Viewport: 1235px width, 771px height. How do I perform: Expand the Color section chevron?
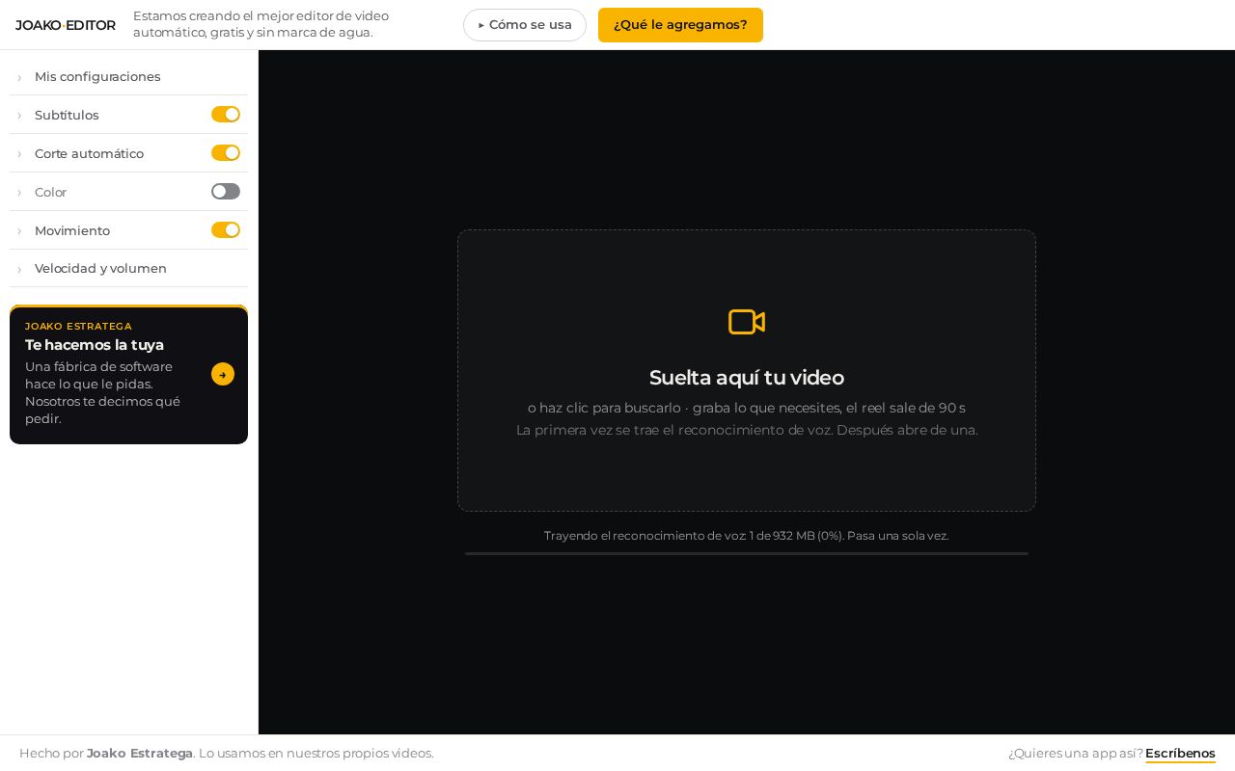19,193
